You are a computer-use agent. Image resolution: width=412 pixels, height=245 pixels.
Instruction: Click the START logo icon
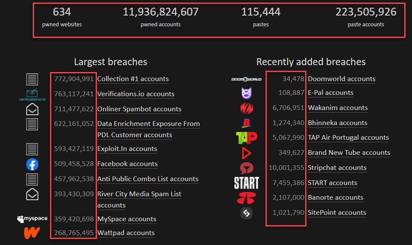pos(246,183)
